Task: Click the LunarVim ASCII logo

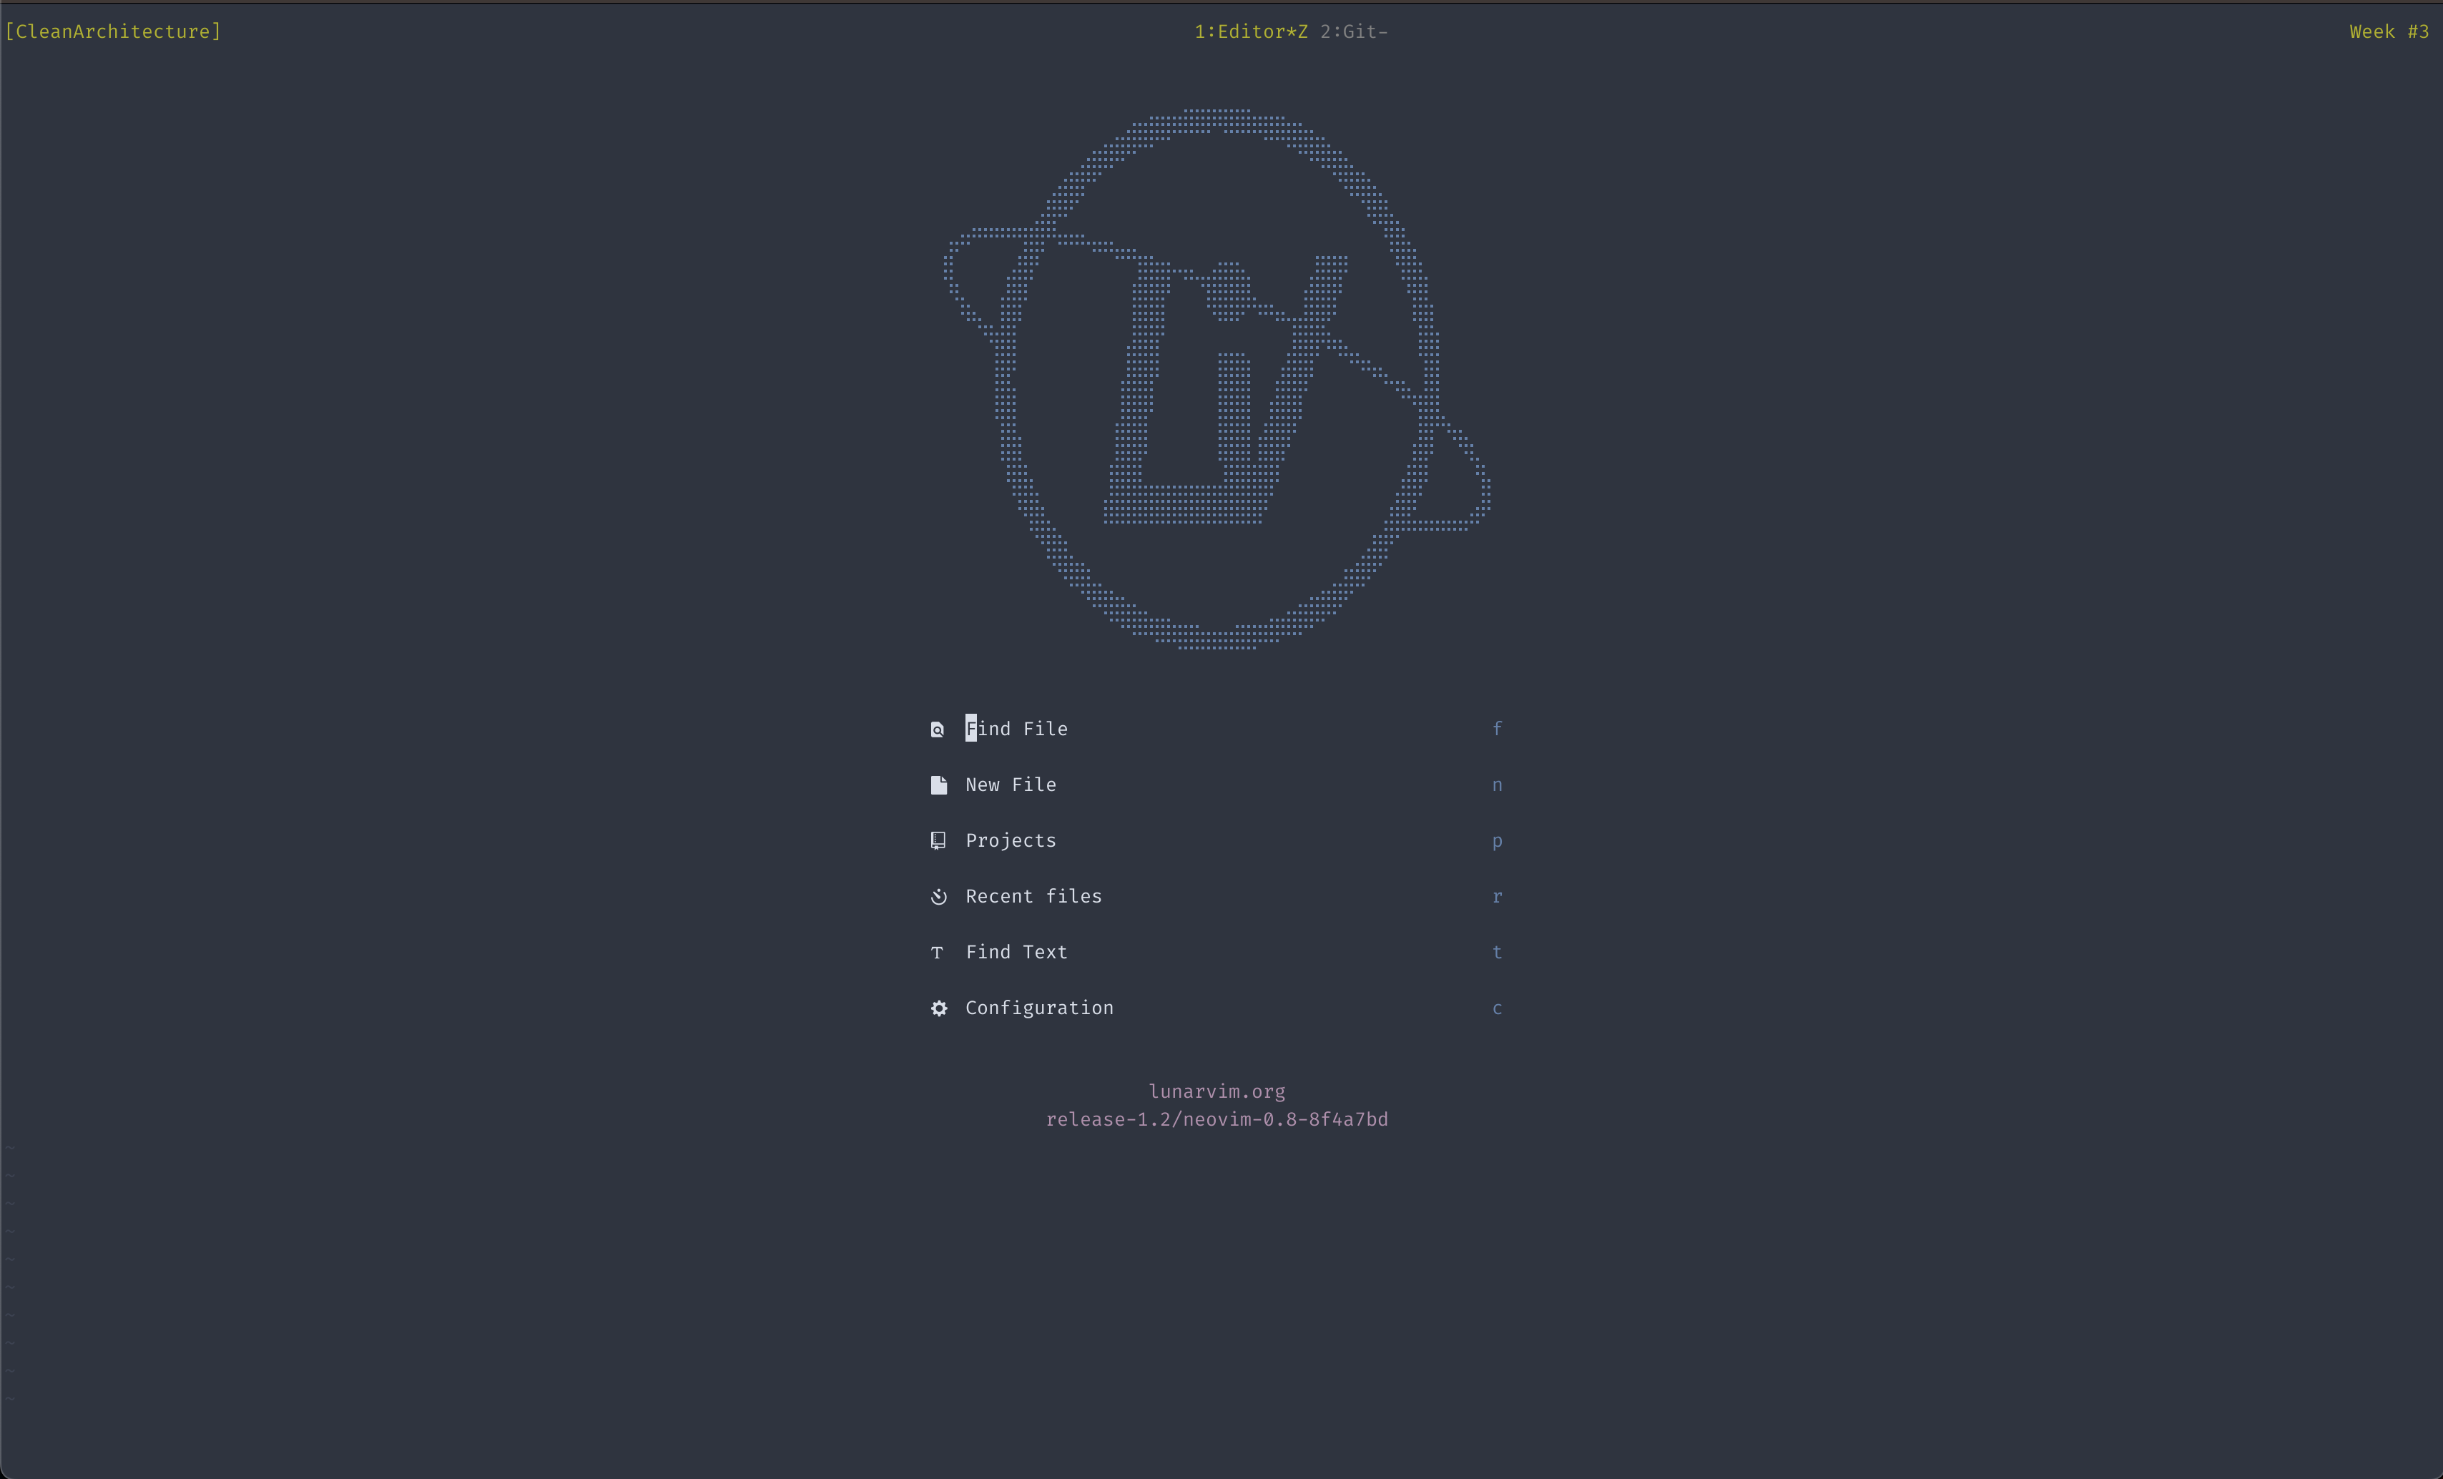Action: tap(1216, 378)
